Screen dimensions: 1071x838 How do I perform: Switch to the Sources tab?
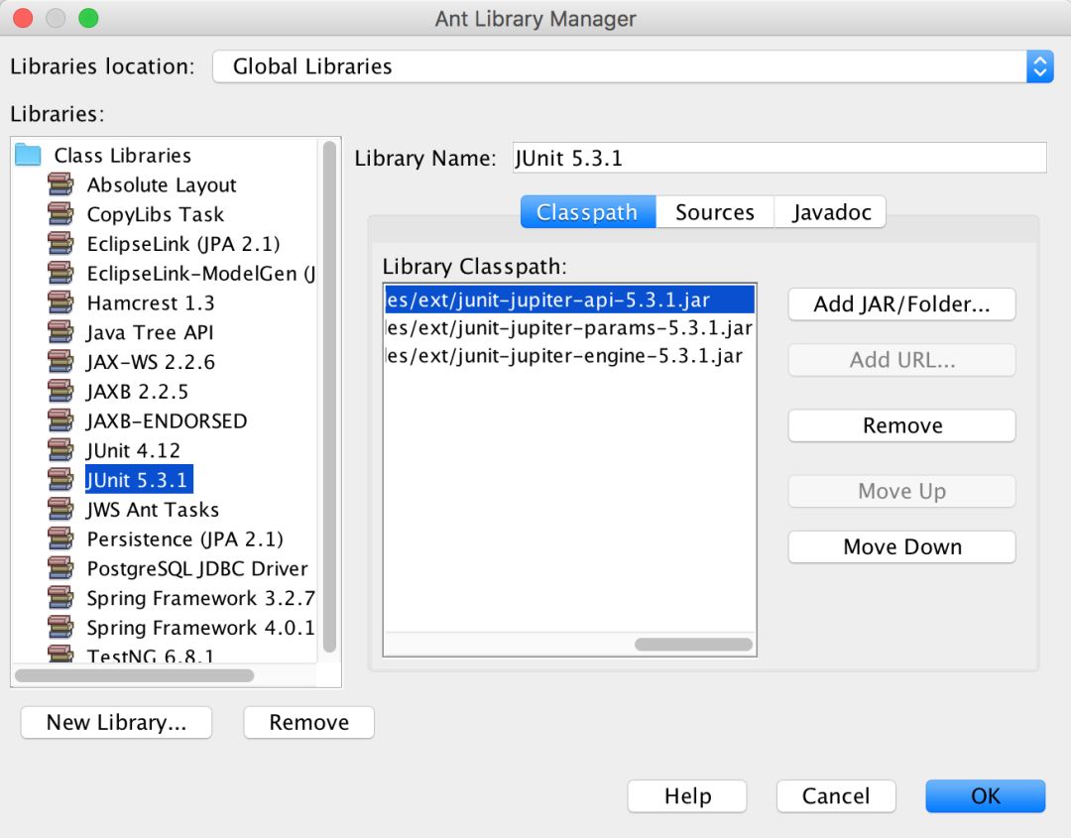(714, 211)
